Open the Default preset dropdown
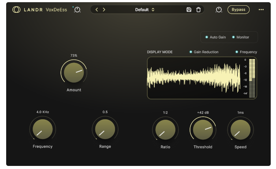Screen dimensions: 276x169 click(145, 10)
